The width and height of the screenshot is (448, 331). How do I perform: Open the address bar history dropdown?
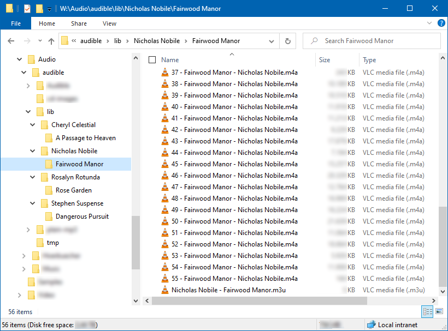(x=272, y=41)
